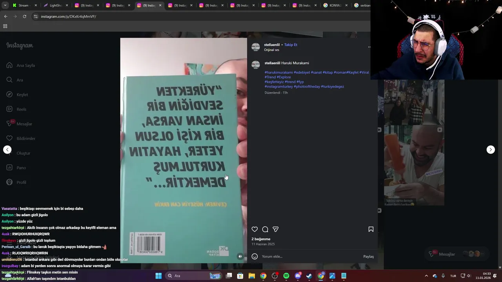Open Spotify from the taskbar
The width and height of the screenshot is (502, 282).
click(x=286, y=276)
